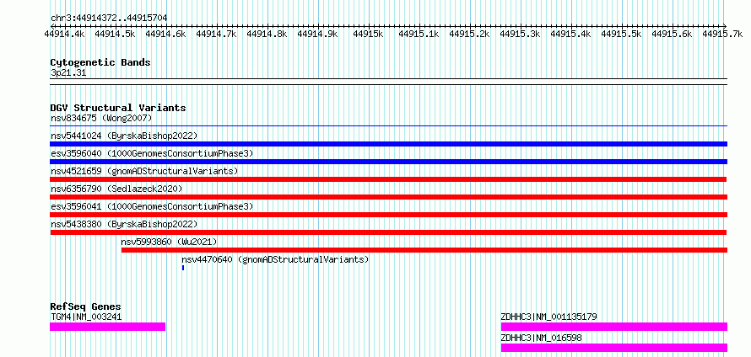Open the ZDHHC3|NM_001135179 gene label
The height and width of the screenshot is (357, 751).
coord(548,317)
